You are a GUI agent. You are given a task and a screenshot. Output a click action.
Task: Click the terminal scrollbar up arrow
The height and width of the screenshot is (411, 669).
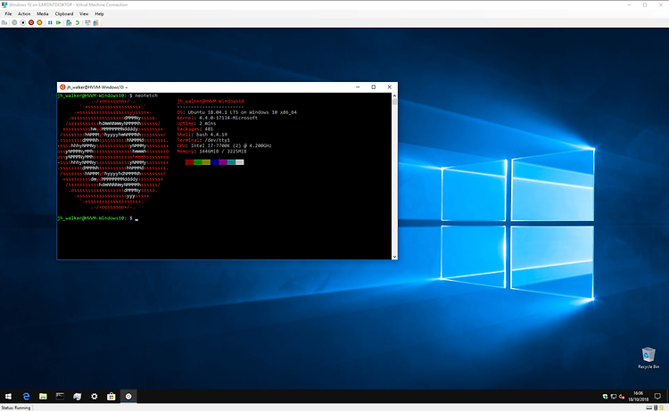(x=394, y=95)
